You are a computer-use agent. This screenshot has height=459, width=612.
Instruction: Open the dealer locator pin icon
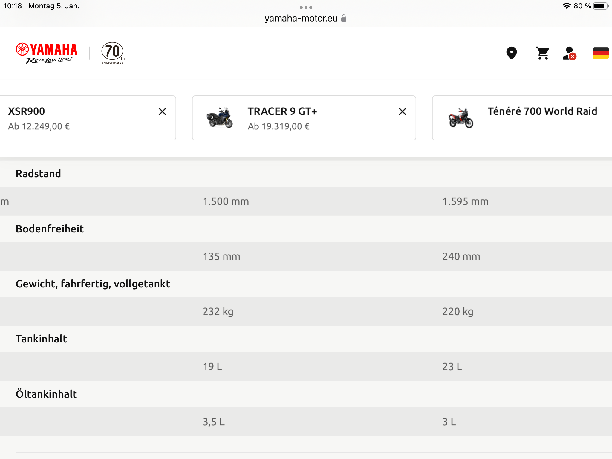(x=511, y=53)
